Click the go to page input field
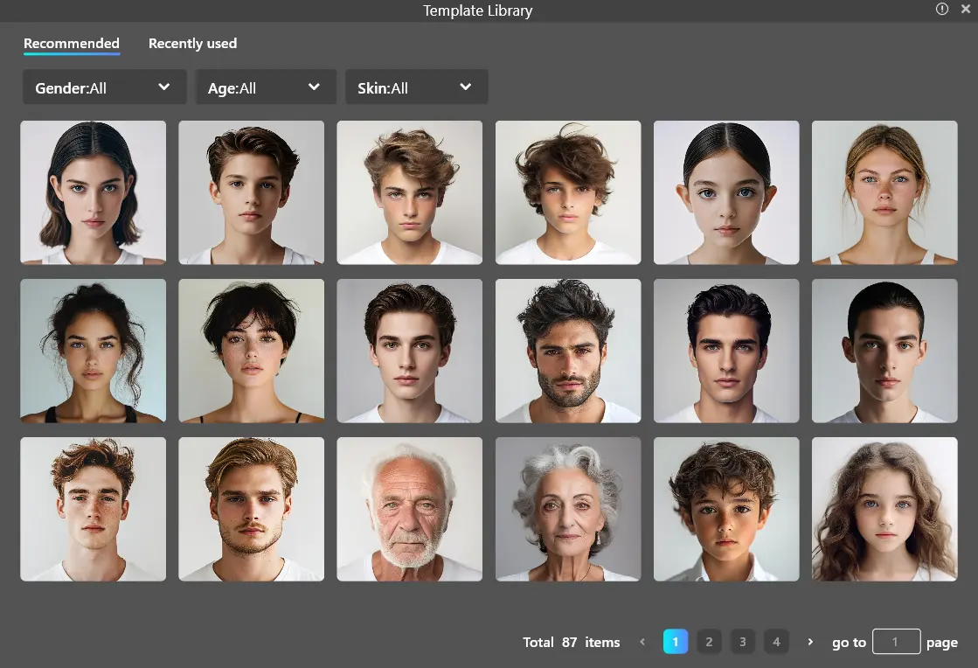The image size is (978, 668). (896, 642)
